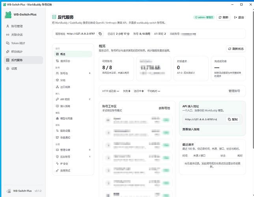Click the 平均耗时 stat

coord(154,91)
